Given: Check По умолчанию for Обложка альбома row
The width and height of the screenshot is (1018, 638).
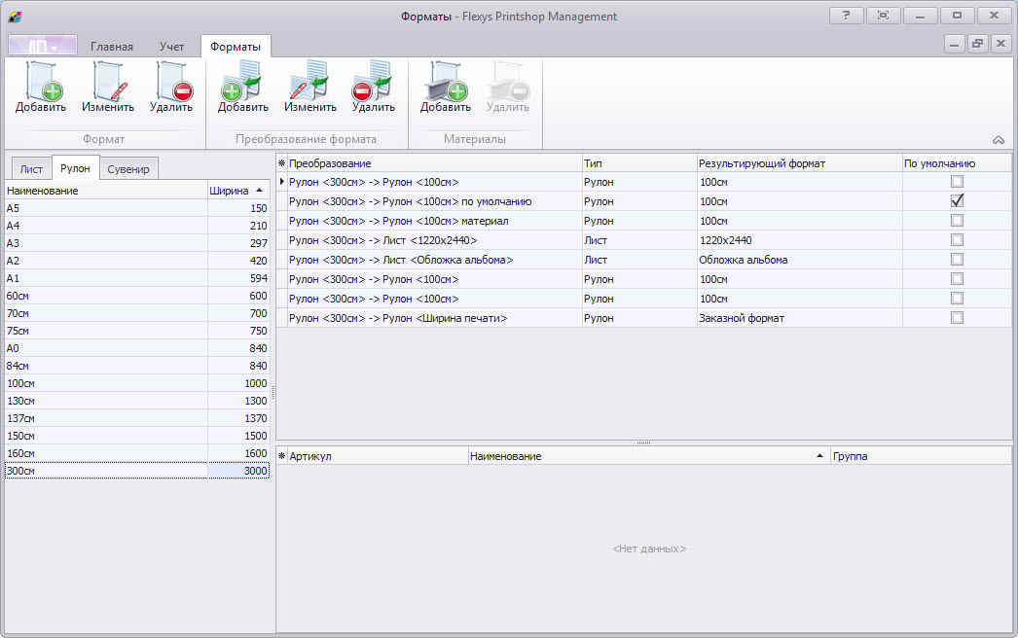Looking at the screenshot, I should coord(957,260).
